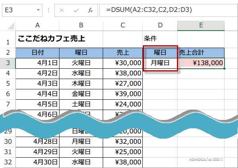
Task: Click the date cell 4月30日
Action: (x=38, y=162)
